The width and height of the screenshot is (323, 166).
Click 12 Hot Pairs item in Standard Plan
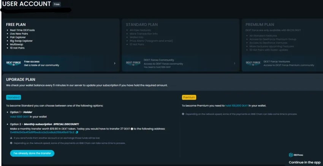coord(137,44)
